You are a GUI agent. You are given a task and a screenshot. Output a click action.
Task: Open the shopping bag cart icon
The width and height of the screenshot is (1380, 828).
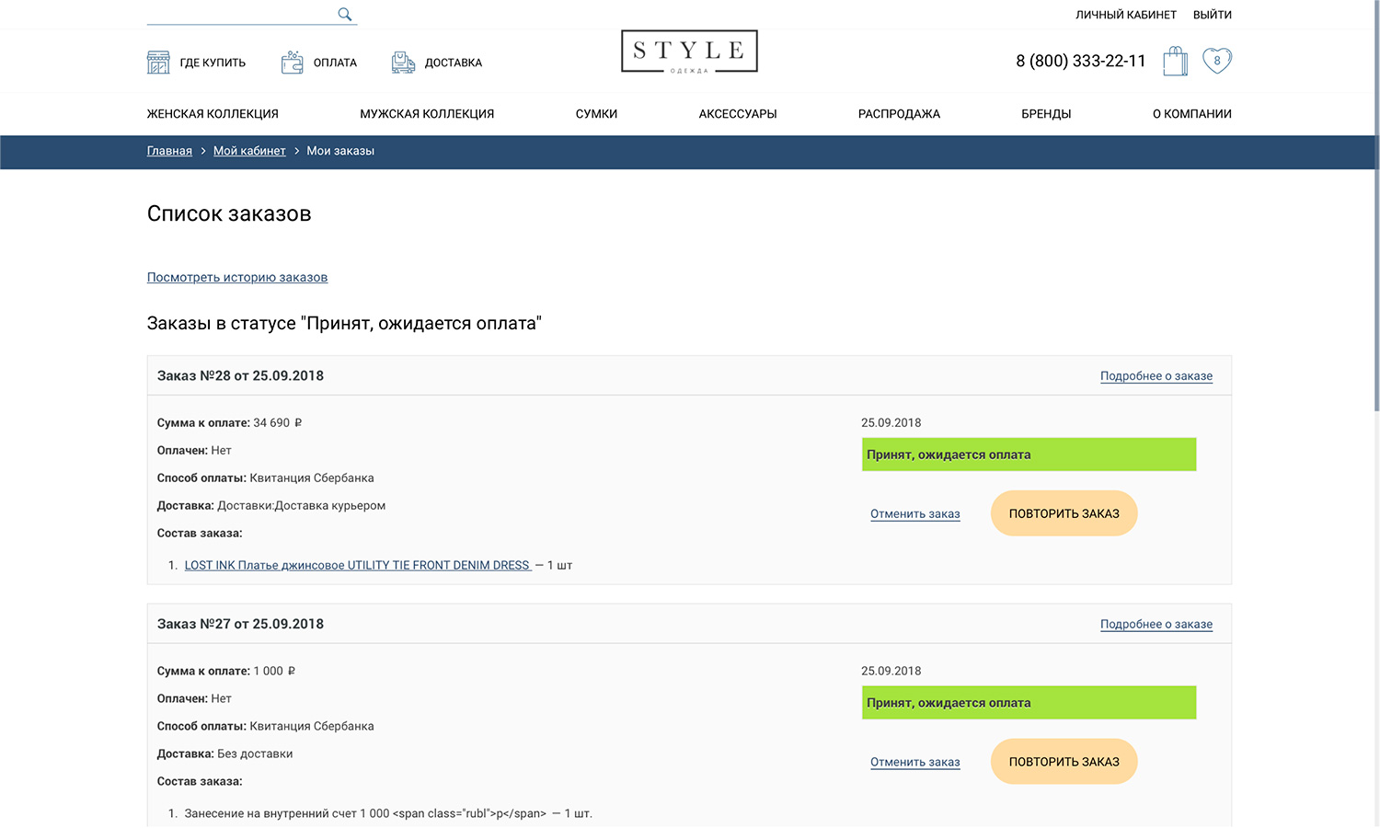(x=1175, y=62)
